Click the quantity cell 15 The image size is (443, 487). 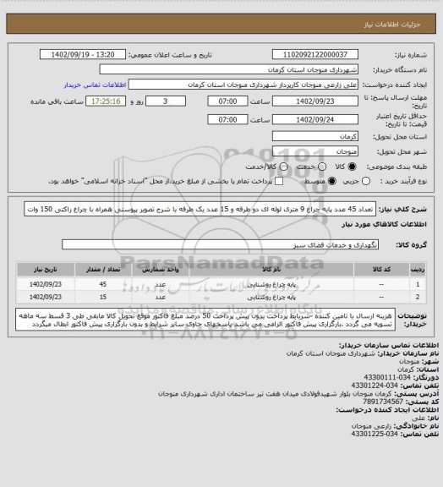pos(103,297)
